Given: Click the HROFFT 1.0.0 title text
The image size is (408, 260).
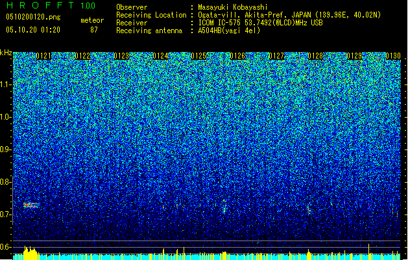Looking at the screenshot, I should click(x=51, y=5).
